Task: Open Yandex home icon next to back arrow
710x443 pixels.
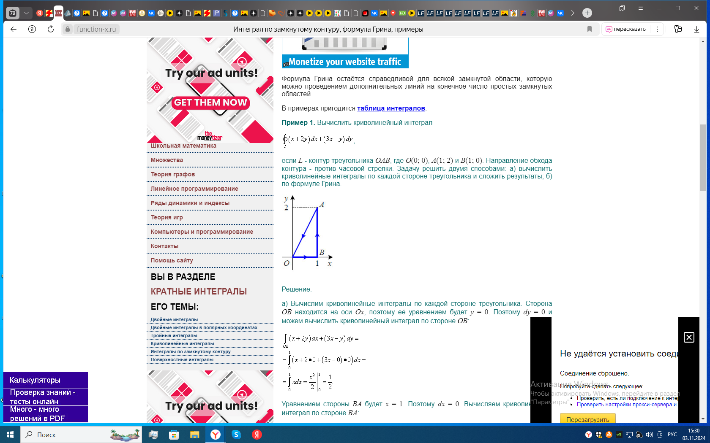Action: coord(32,29)
